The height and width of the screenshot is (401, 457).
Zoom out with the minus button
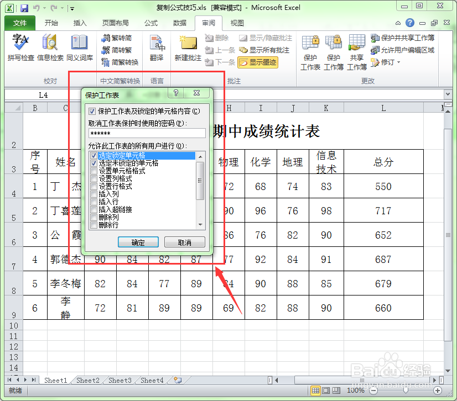click(373, 391)
